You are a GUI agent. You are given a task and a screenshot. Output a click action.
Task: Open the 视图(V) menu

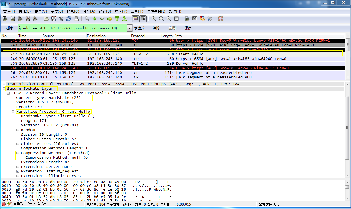coord(41,11)
